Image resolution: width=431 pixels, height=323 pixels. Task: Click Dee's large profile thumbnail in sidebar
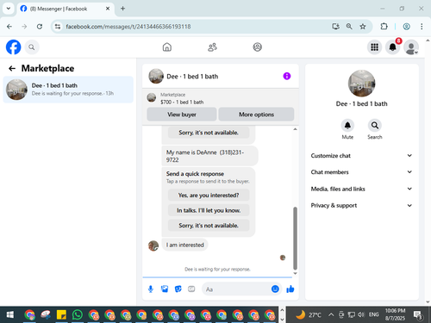pos(361,84)
